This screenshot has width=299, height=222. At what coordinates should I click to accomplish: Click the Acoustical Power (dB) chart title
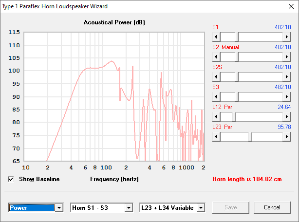[x=114, y=22]
